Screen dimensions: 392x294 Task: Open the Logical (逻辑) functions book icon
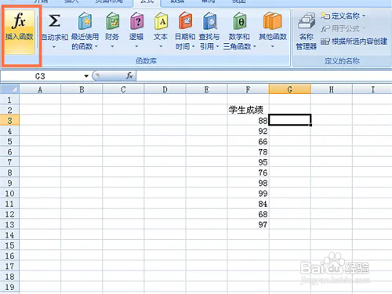[x=136, y=21]
